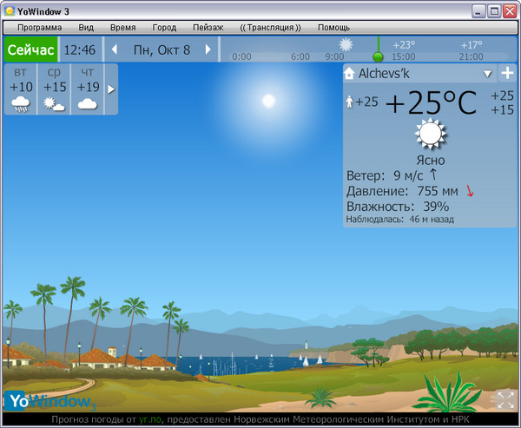Screen dimensions: 521x428
Task: Select the чт +19 forecast day
Action: [x=87, y=89]
